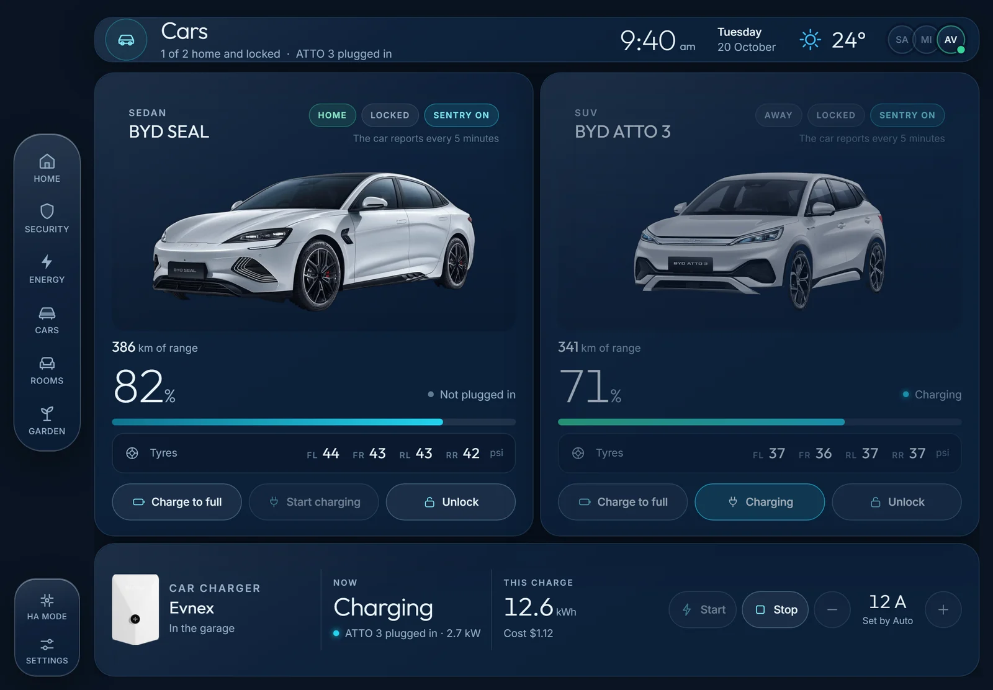Toggle SENTRY ON for BYD Atto 3
The image size is (993, 690).
[x=907, y=115]
